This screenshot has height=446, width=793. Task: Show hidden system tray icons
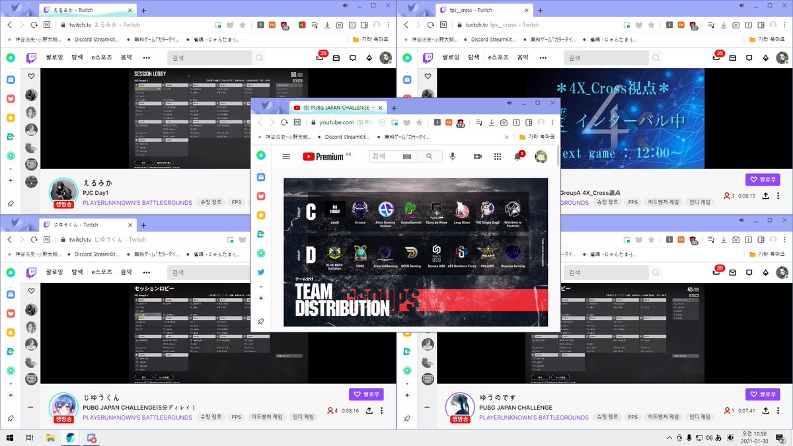tap(669, 438)
